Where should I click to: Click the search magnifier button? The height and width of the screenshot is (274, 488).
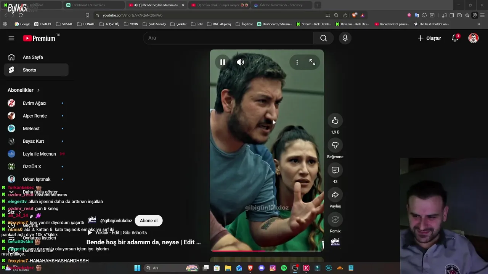click(323, 38)
